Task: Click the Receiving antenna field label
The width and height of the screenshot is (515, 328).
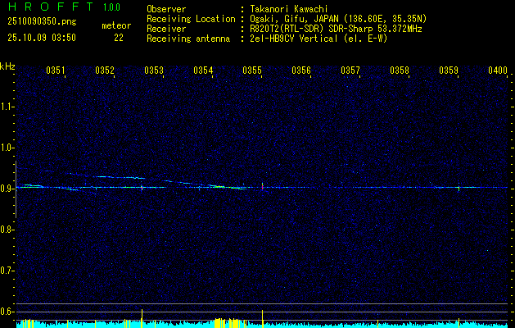Action: 188,39
